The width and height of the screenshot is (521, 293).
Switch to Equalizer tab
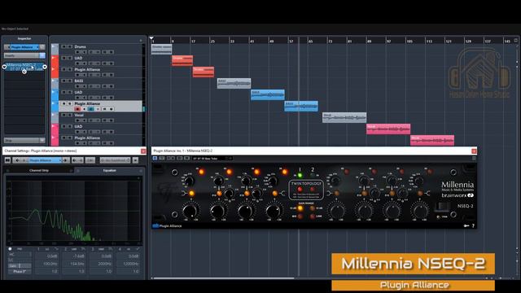pos(109,170)
